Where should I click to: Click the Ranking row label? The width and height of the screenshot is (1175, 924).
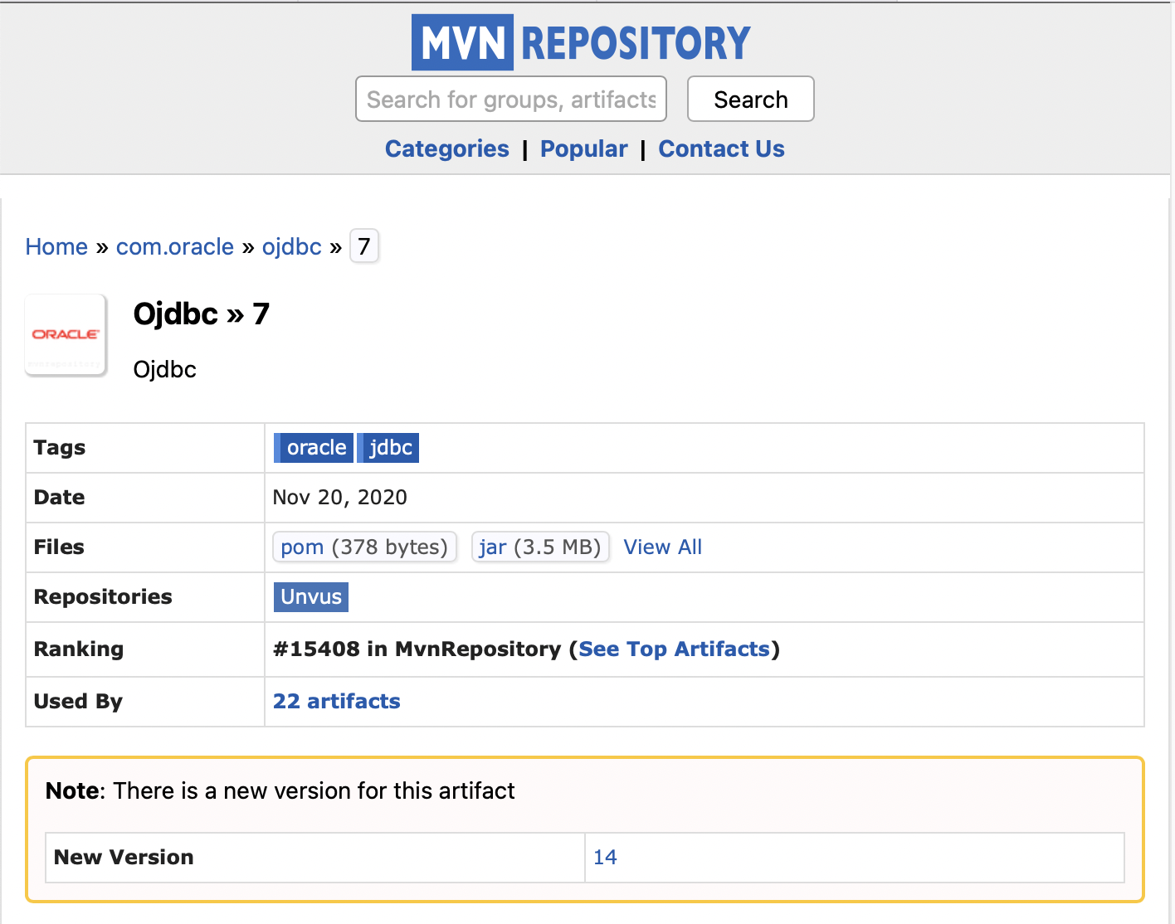(x=79, y=649)
